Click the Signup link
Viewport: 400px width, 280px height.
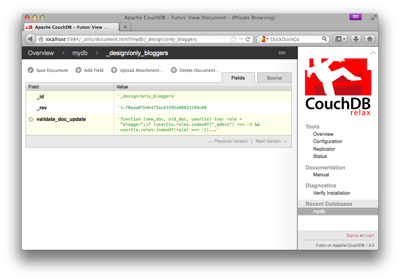352,235
